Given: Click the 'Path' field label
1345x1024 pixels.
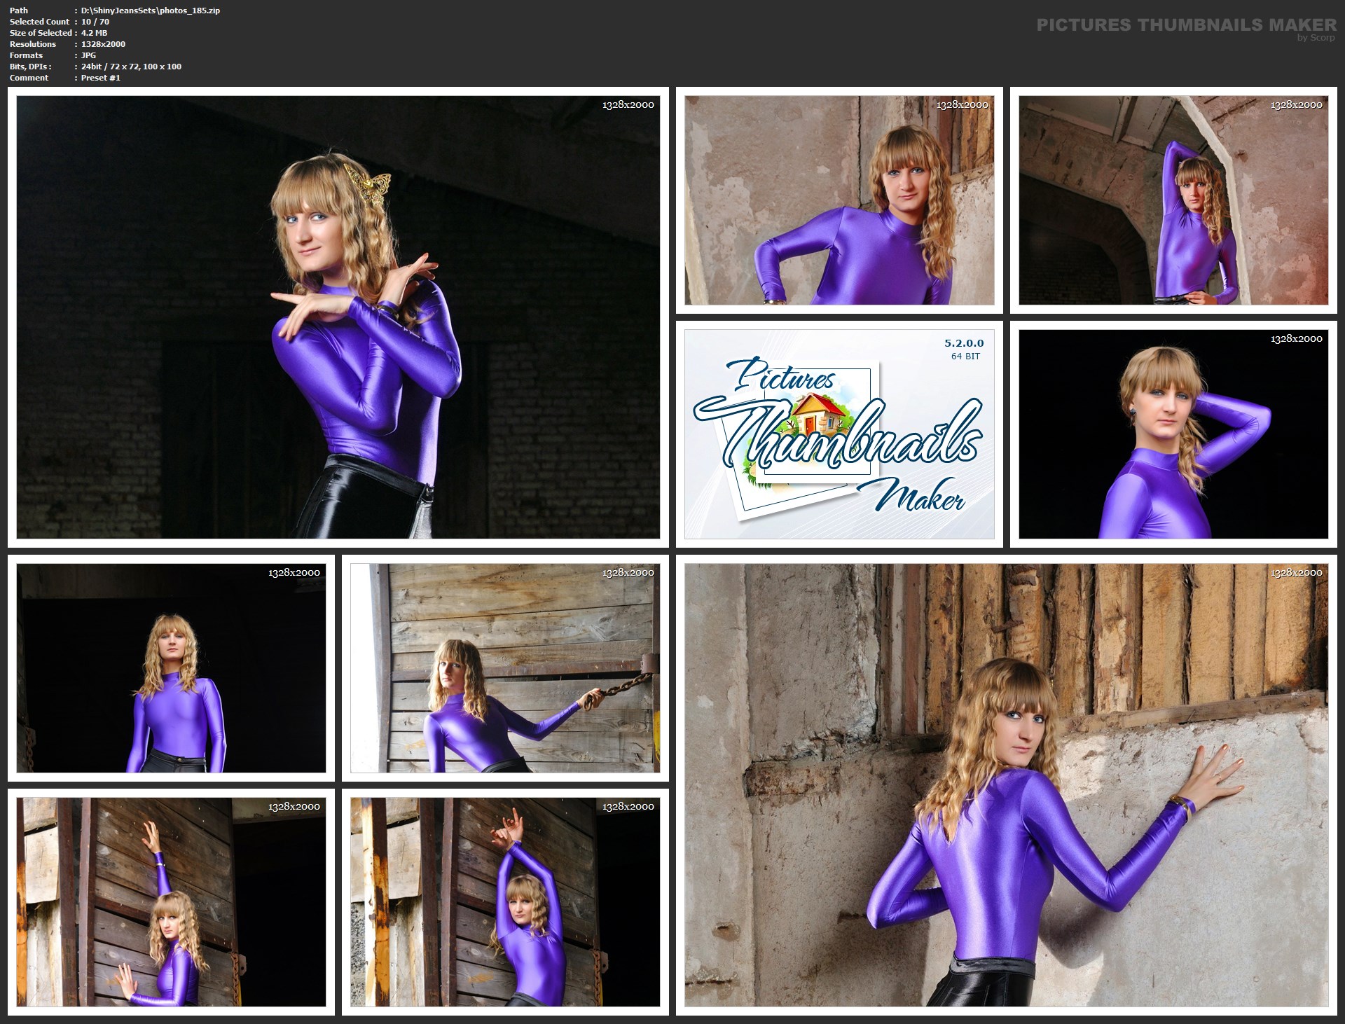Looking at the screenshot, I should click(x=19, y=11).
